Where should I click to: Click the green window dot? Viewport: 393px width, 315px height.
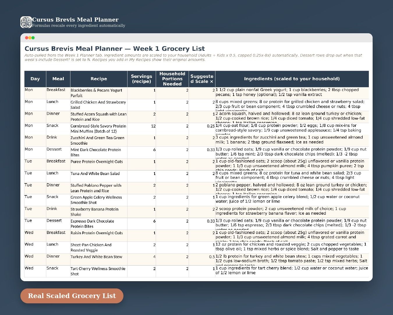[33, 38]
